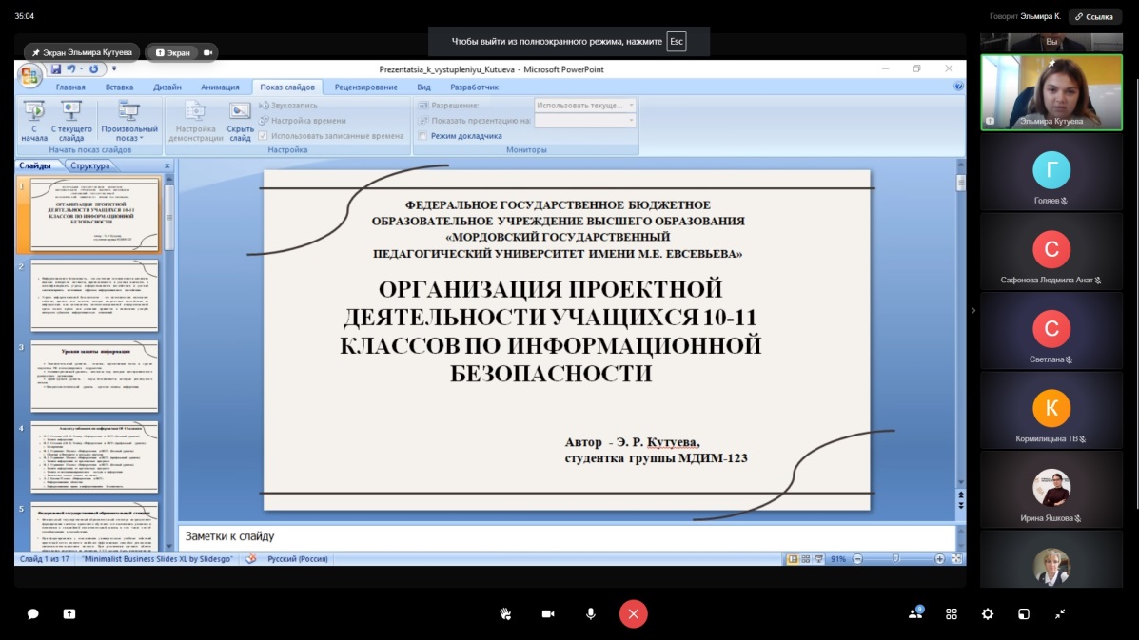This screenshot has width=1139, height=640.
Task: Turn off the camera in call toolbar
Action: [x=548, y=614]
